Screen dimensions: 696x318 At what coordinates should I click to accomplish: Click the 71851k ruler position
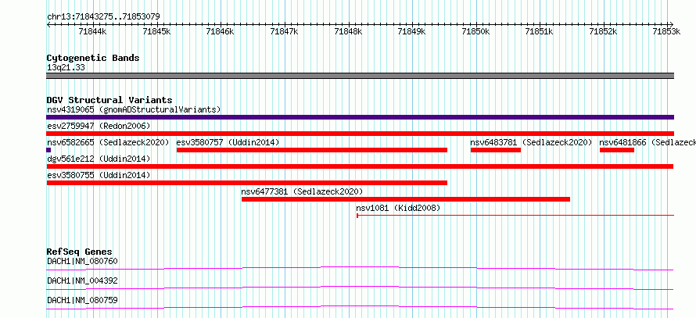tap(540, 31)
